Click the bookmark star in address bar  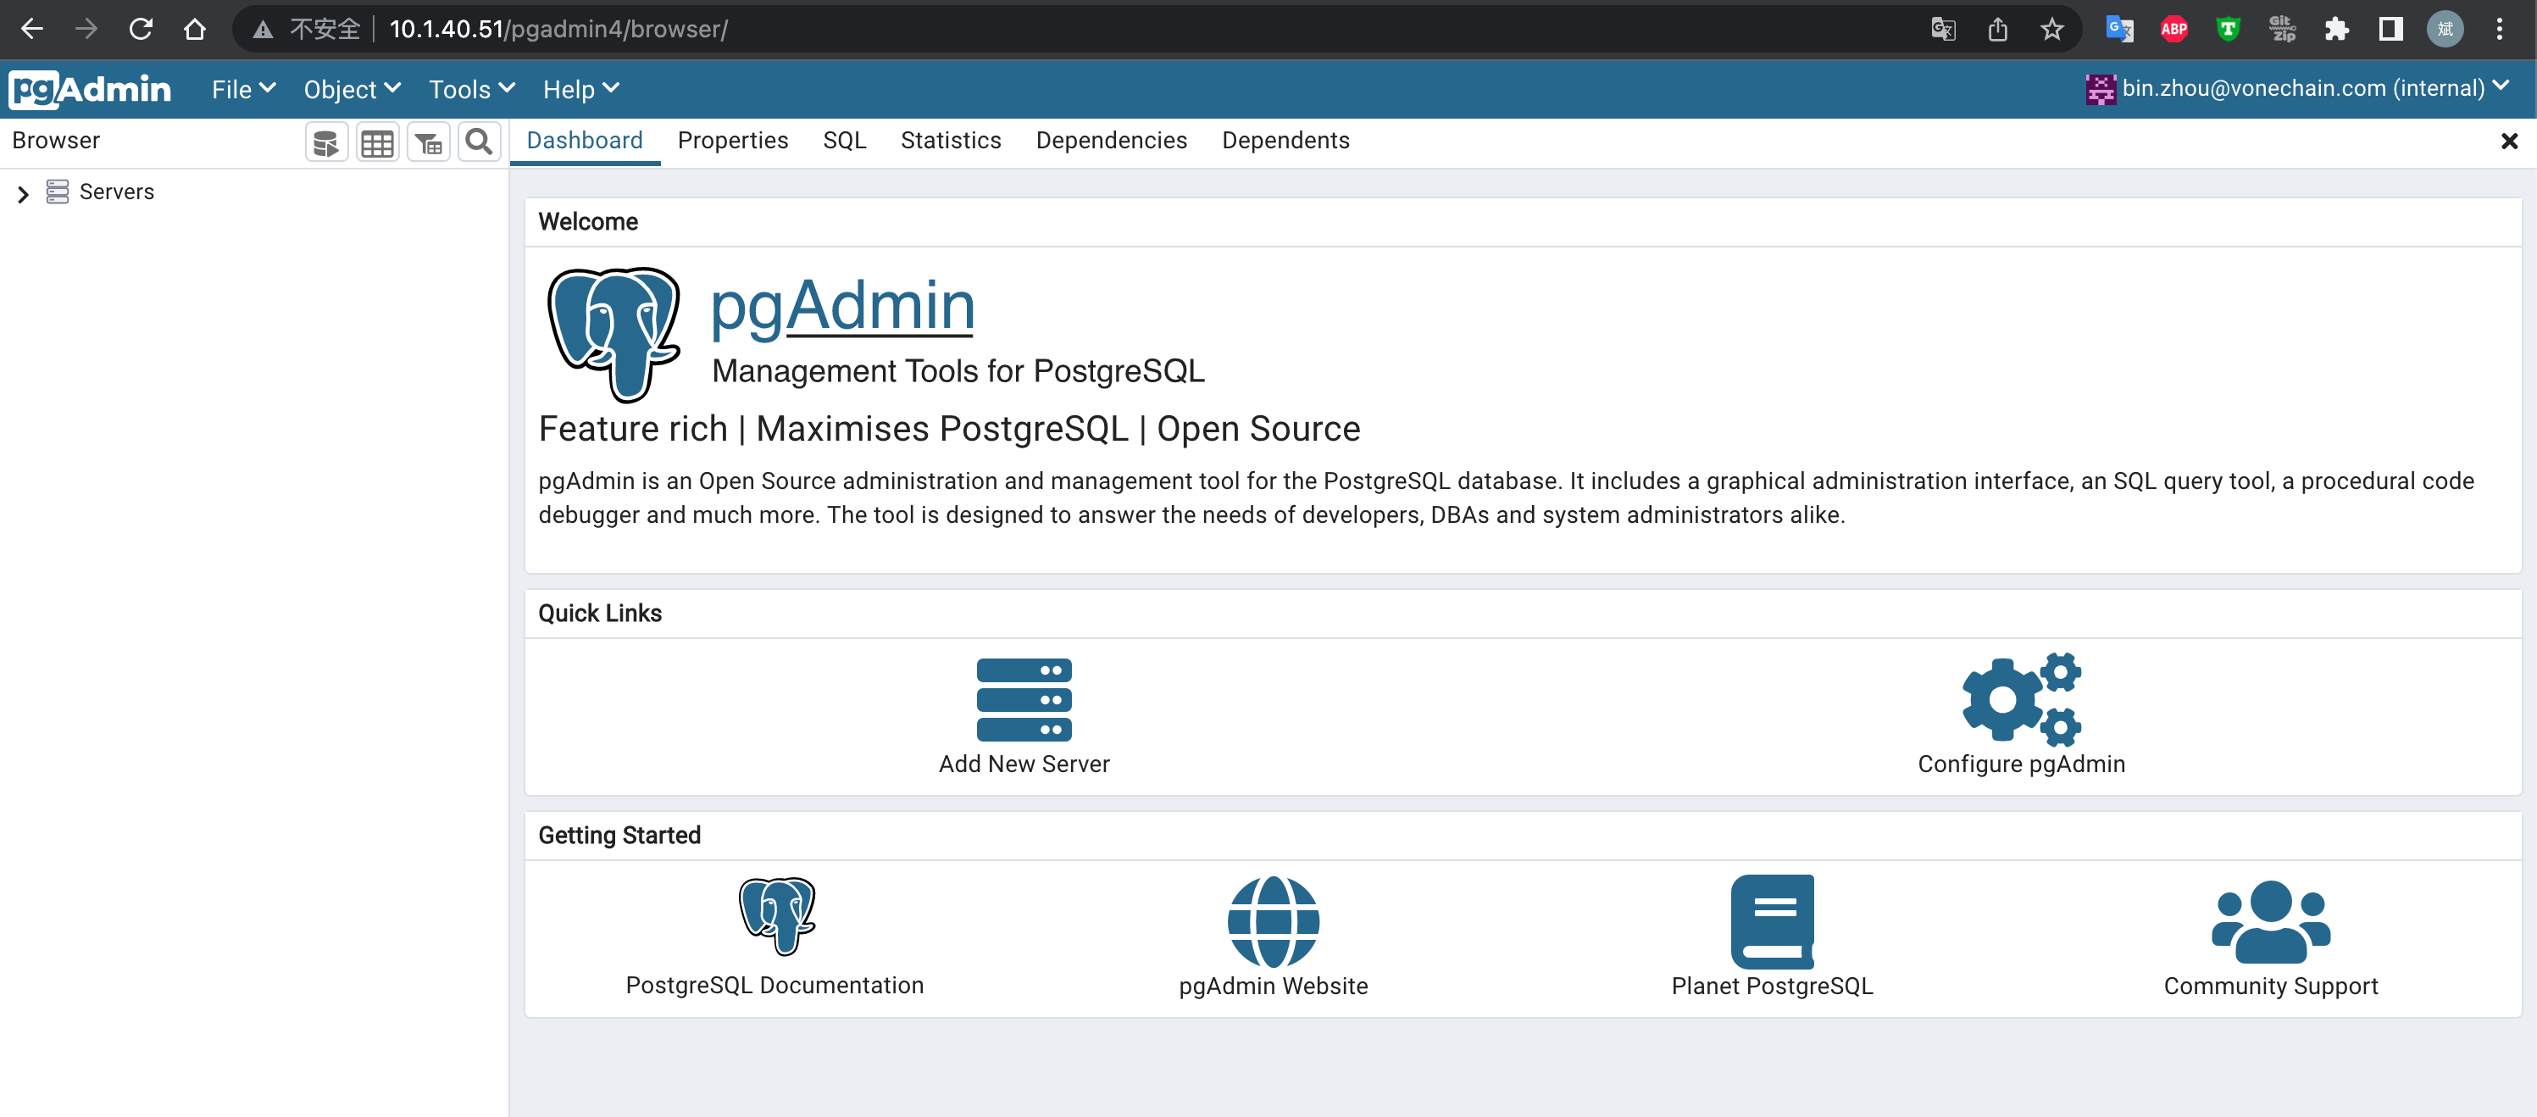[x=2051, y=30]
